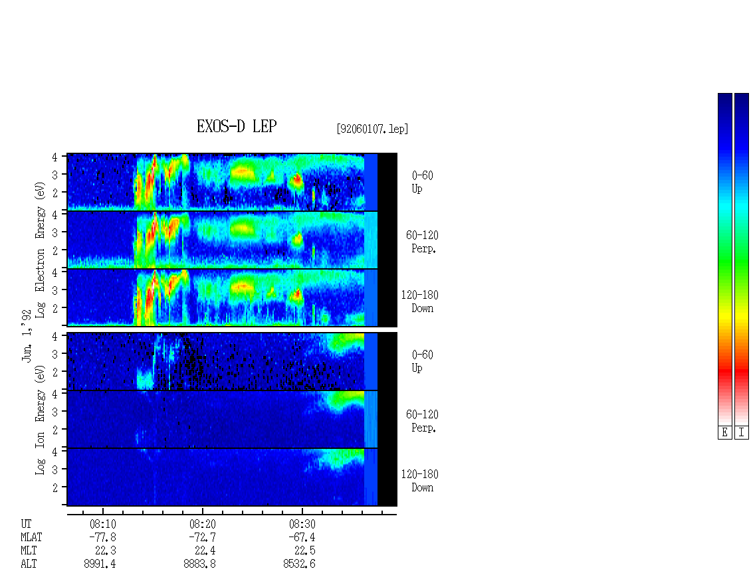Click the Log Electron Energy (eV) axis label
This screenshot has height=581, width=751.
point(40,250)
